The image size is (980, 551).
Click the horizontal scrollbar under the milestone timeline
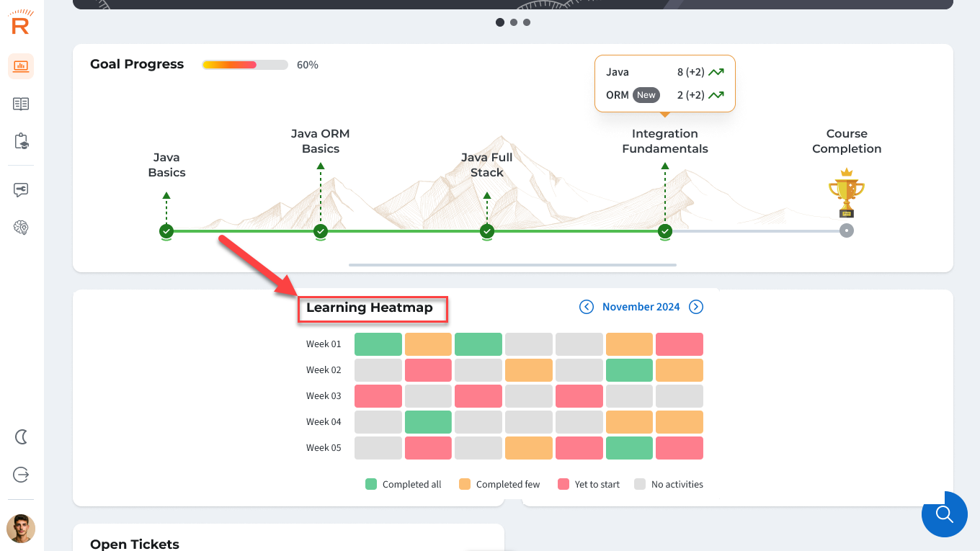click(512, 265)
